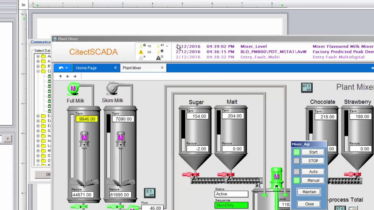This screenshot has height=210, width=374.
Task: Close the Home Page tab
Action: pos(115,68)
